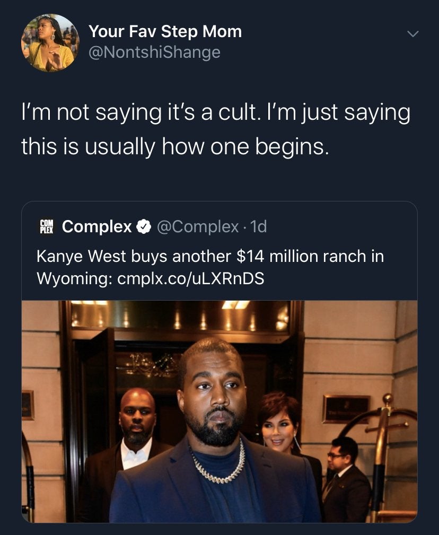The image size is (439, 535).
Task: Click the verified badge beside Complex
Action: click(x=143, y=227)
